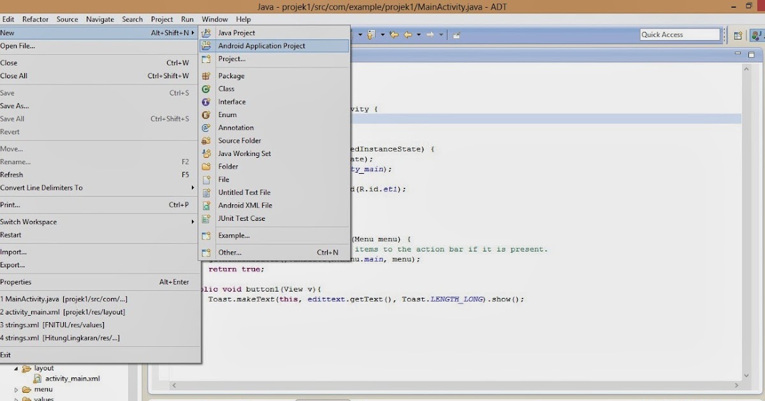Click the Other... wizard icon

click(206, 253)
